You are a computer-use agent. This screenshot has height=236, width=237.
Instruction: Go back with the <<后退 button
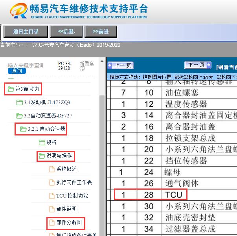[66, 31]
